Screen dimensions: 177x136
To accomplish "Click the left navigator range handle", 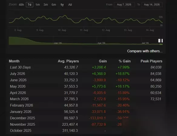I will 159,41.
